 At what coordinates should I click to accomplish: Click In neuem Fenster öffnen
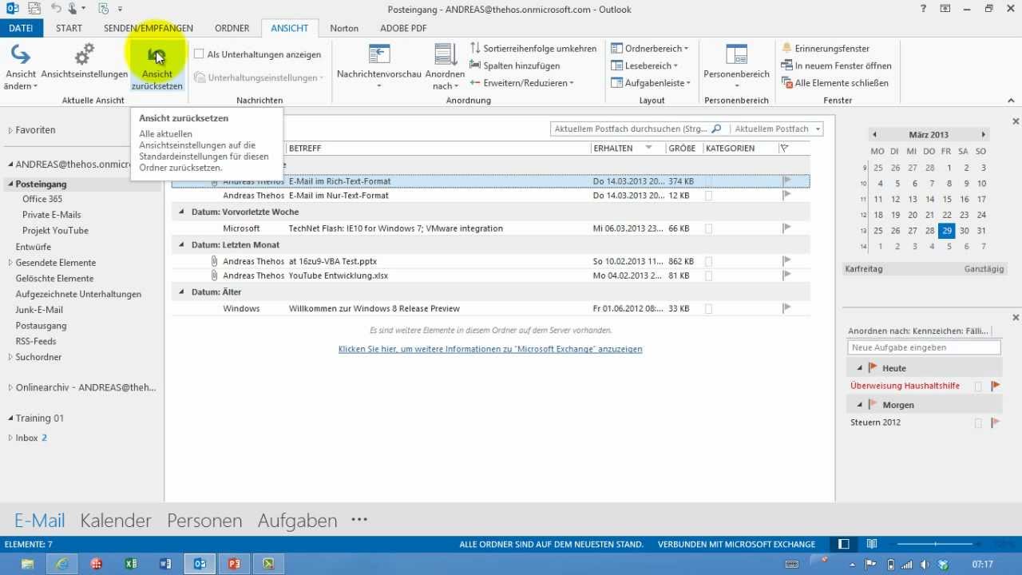(x=837, y=65)
